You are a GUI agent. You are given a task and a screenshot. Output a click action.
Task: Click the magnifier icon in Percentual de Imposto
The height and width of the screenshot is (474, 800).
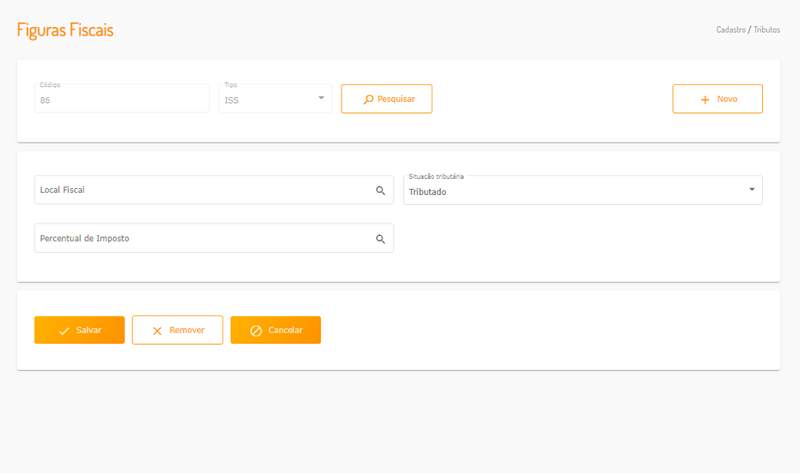(380, 240)
